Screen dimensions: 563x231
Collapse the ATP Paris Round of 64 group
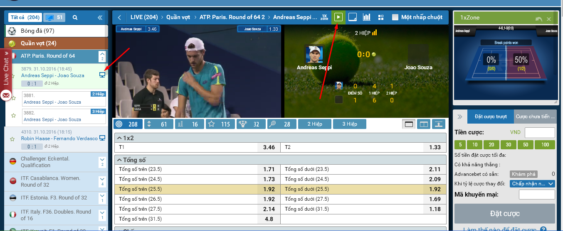pyautogui.click(x=102, y=56)
